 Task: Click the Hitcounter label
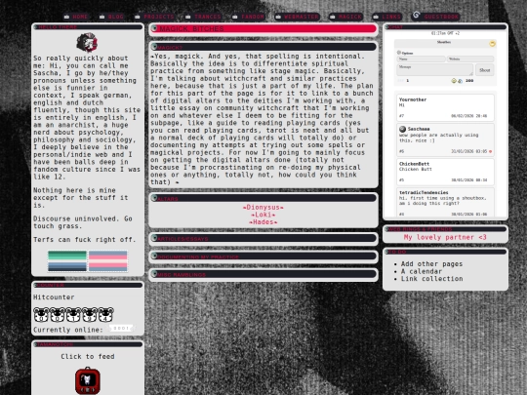(54, 297)
